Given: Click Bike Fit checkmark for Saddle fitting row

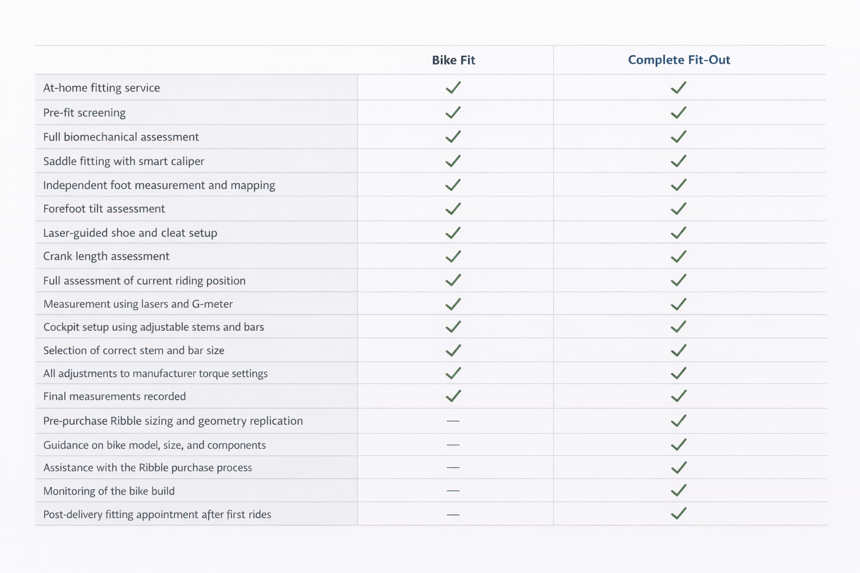Looking at the screenshot, I should coord(453,161).
